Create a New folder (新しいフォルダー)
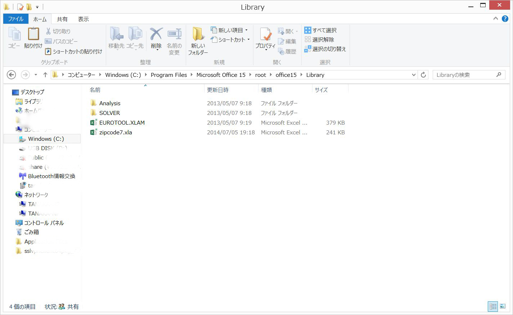This screenshot has height=315, width=513. point(198,41)
